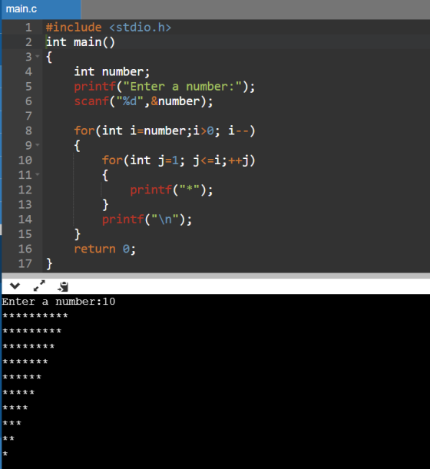Image resolution: width=430 pixels, height=469 pixels.
Task: Click the empty line 7 in editor
Action: (x=237, y=116)
